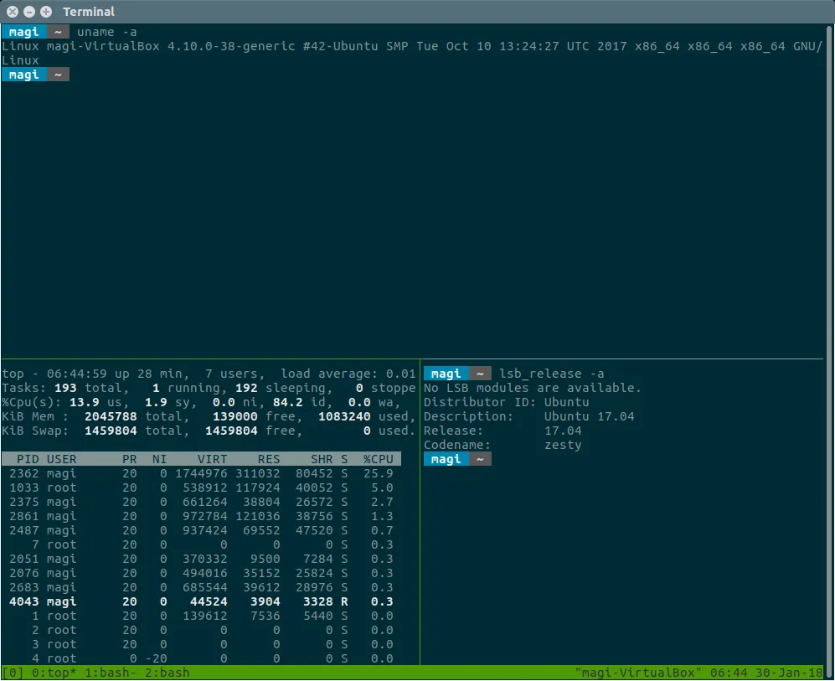This screenshot has width=835, height=681.
Task: Click the Terminal title text
Action: pyautogui.click(x=89, y=12)
